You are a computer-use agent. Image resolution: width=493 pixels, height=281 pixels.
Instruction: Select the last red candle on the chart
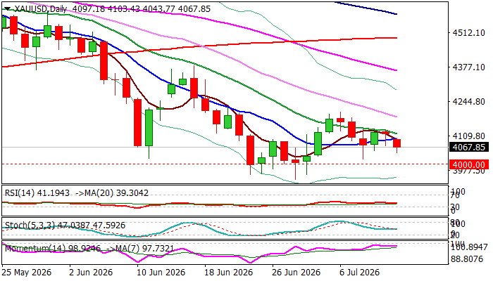(397, 143)
